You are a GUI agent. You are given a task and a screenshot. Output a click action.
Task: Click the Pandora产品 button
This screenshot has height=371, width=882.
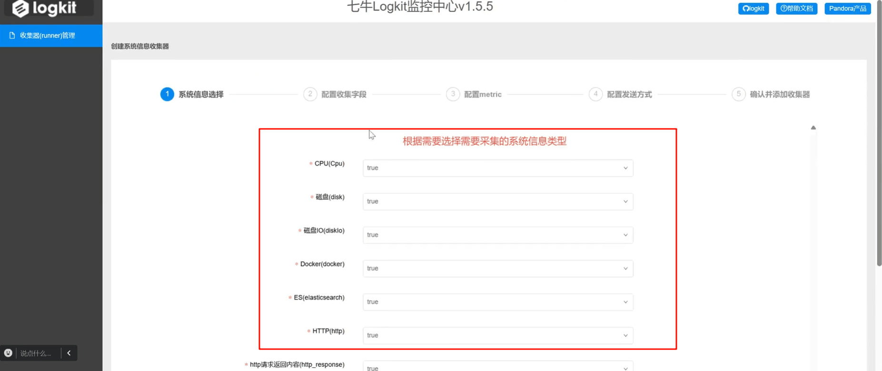tap(847, 9)
